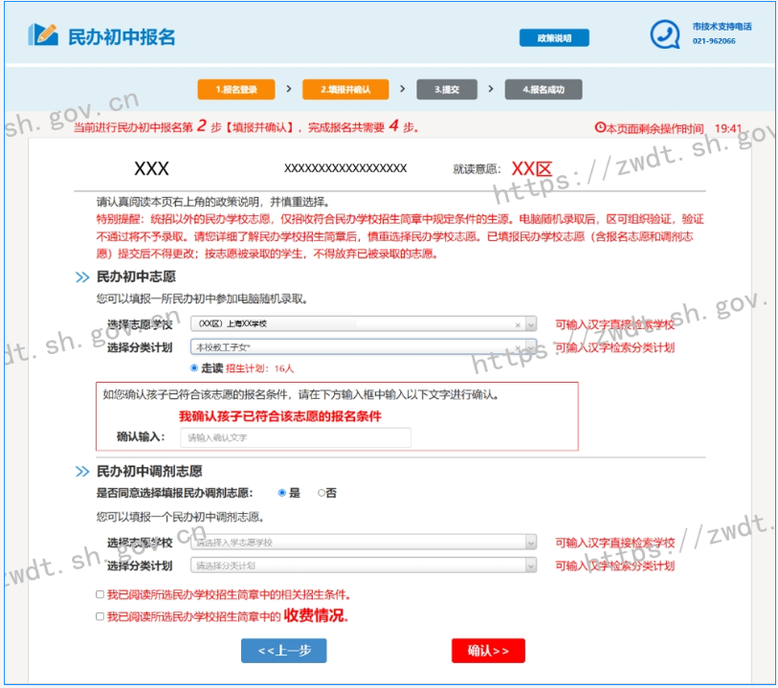Select the 3.提交 step tab
The height and width of the screenshot is (688, 778).
tap(447, 90)
